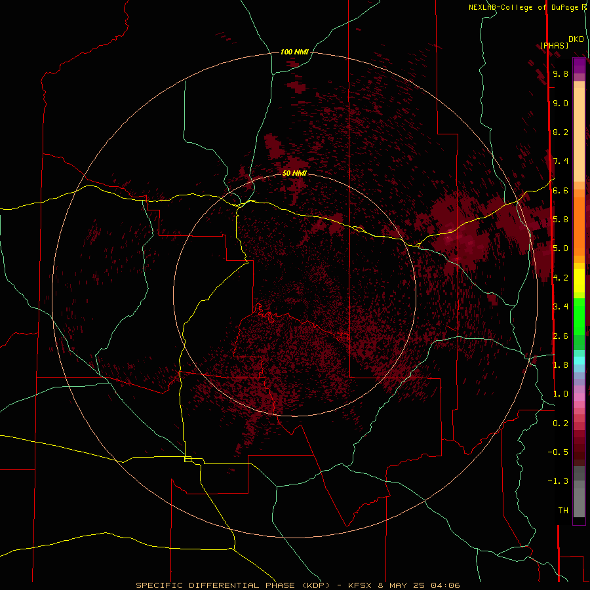Click the 8.2 value on the color scale

560,132
